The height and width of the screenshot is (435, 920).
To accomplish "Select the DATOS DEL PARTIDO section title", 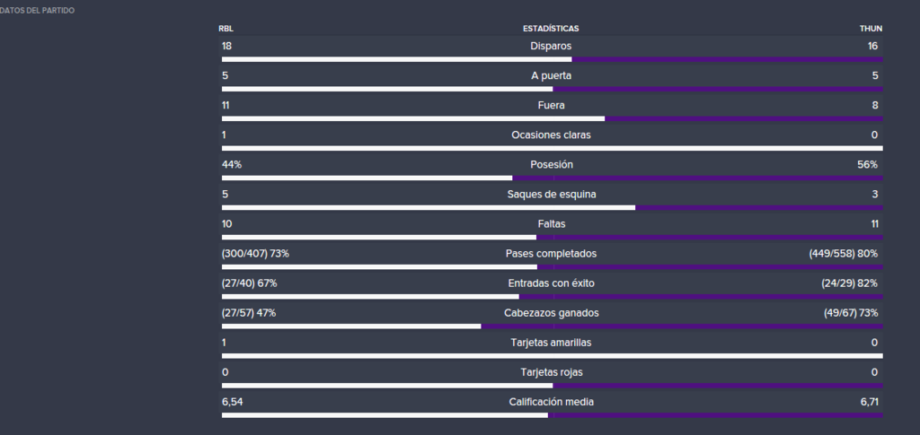I will [37, 11].
